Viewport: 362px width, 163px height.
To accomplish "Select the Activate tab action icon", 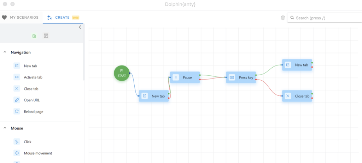I will pyautogui.click(x=17, y=77).
